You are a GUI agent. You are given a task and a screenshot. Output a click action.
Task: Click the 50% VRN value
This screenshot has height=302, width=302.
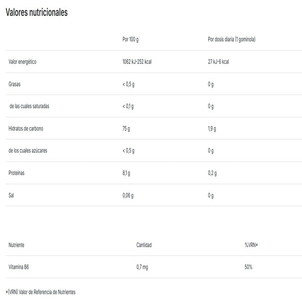pyautogui.click(x=248, y=267)
